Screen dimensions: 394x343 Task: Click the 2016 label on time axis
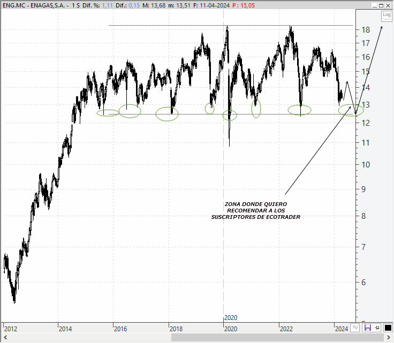(x=120, y=329)
